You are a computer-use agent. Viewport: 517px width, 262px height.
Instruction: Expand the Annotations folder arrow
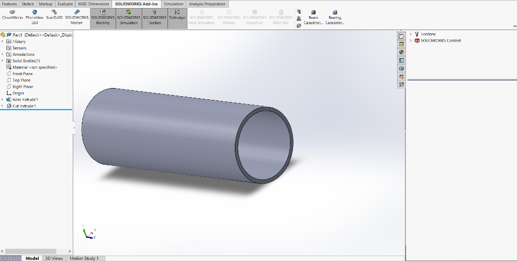(3, 54)
